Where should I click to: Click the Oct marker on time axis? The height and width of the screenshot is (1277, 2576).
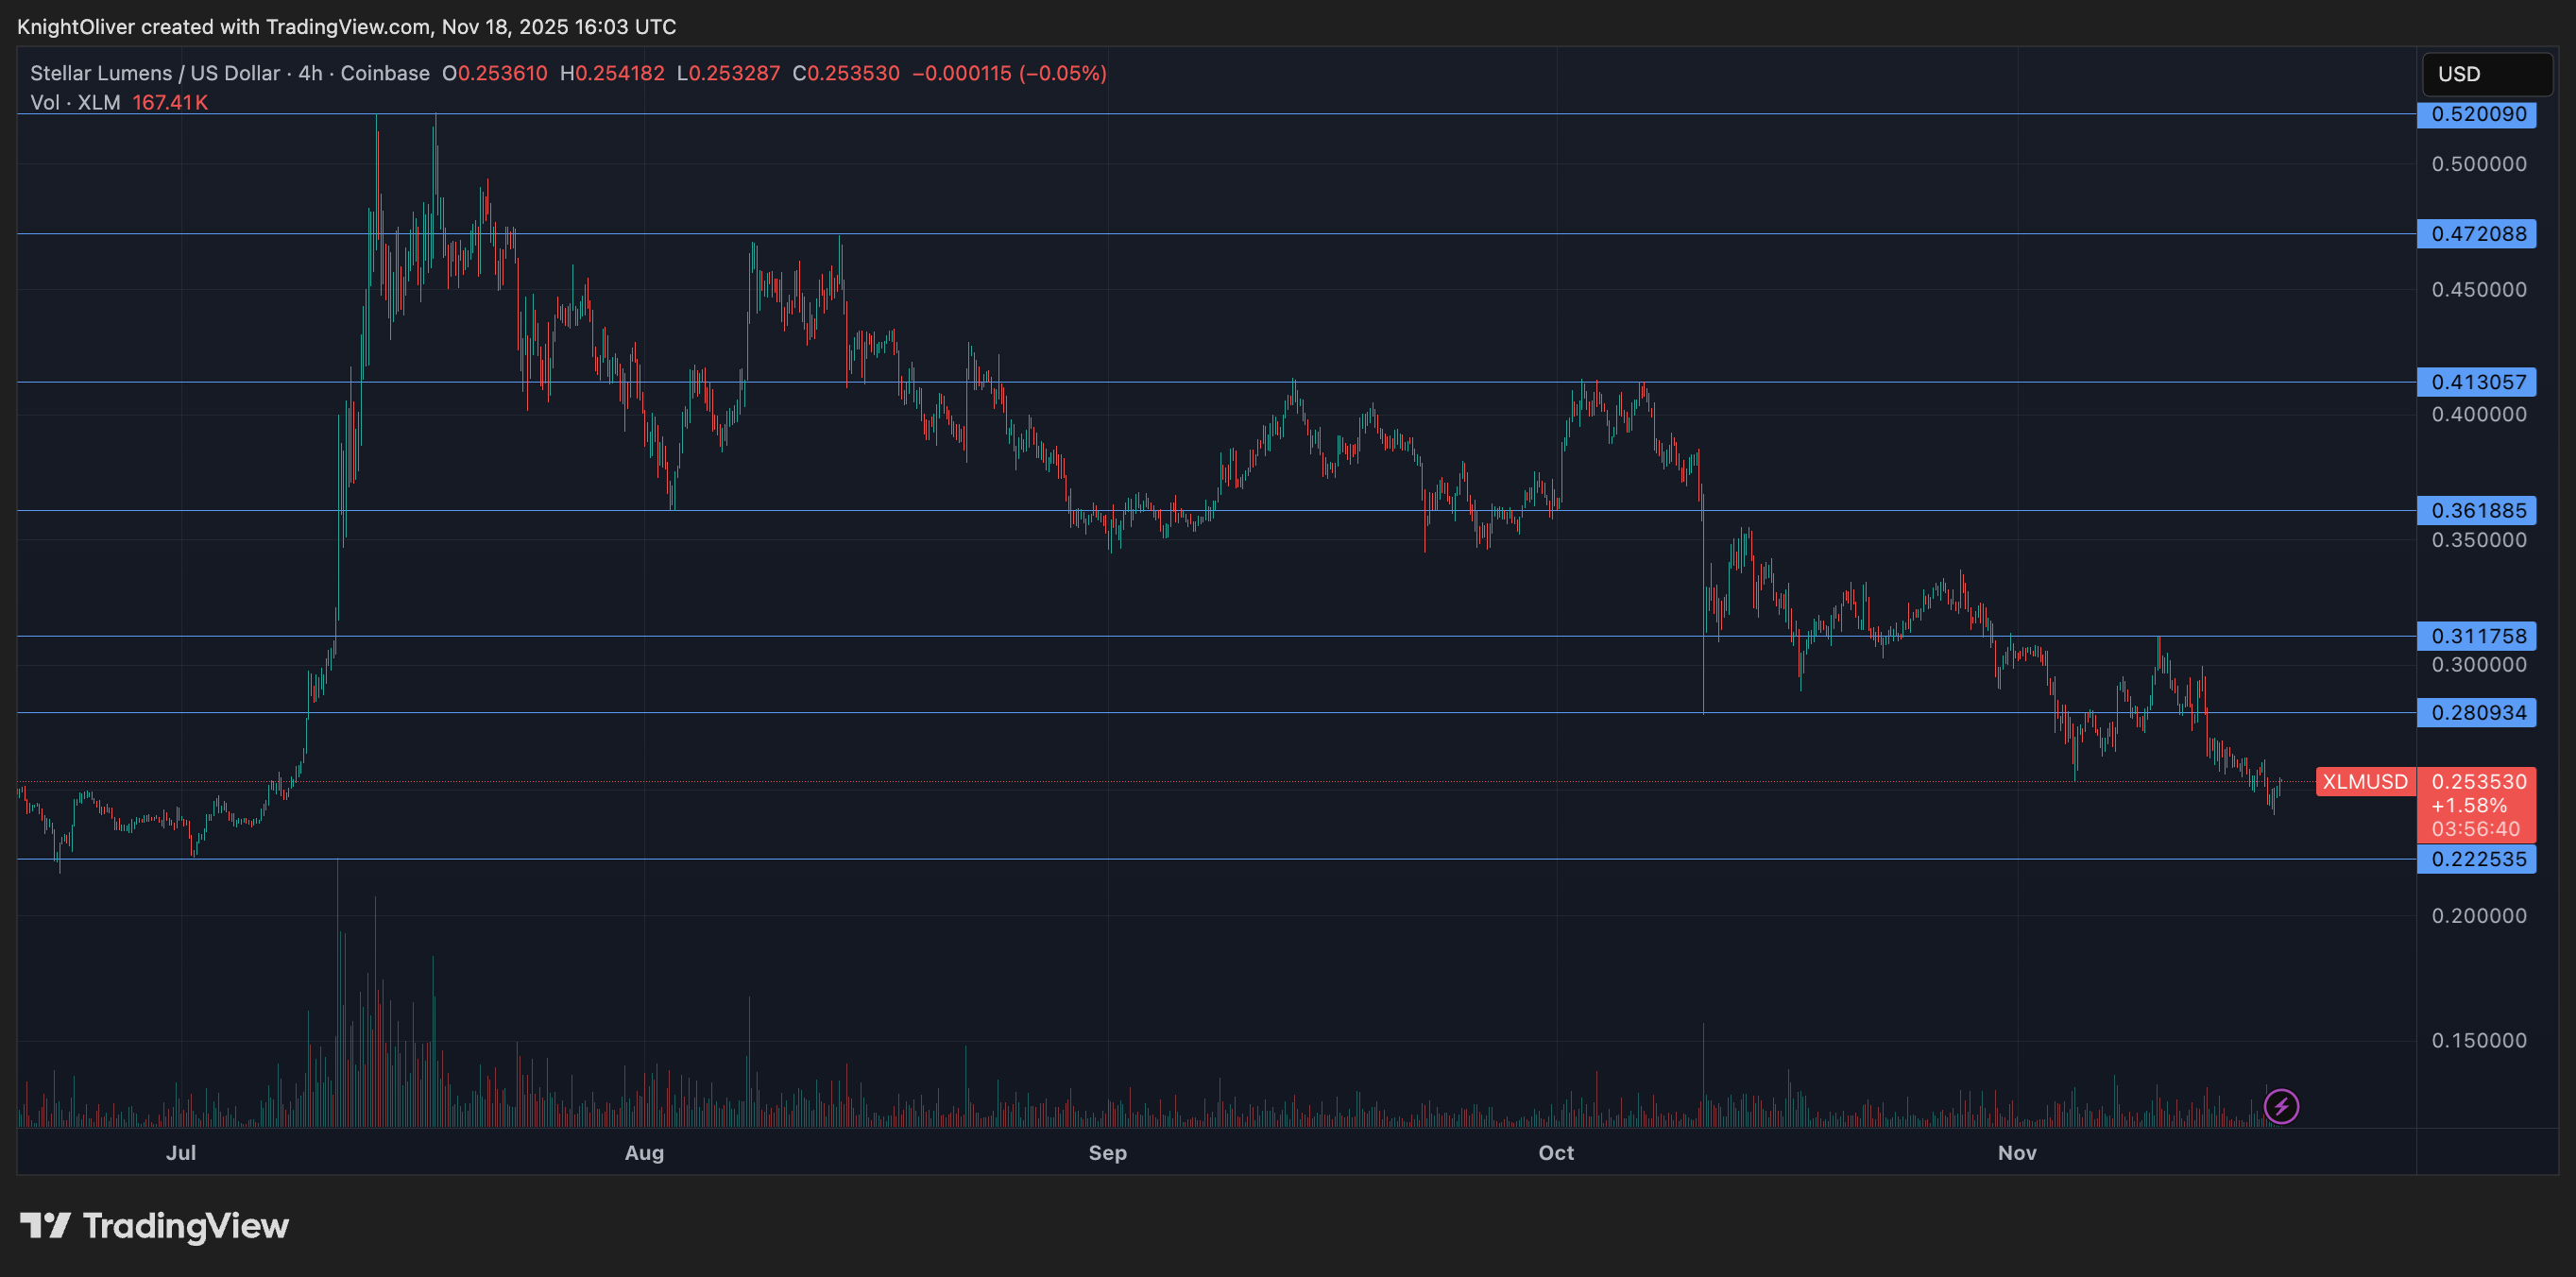(1556, 1152)
